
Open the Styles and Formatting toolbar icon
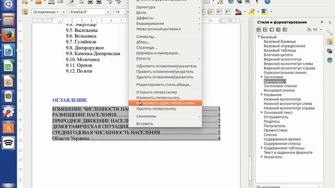tap(25, 11)
